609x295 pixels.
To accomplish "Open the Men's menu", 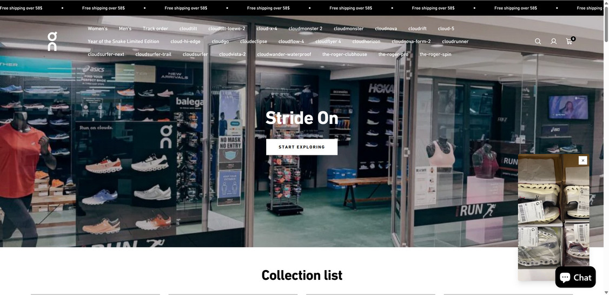I will [125, 28].
